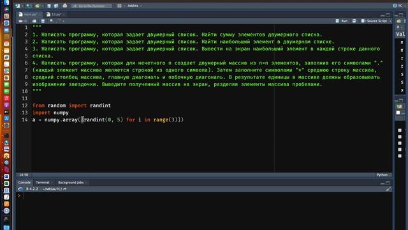Screen dimensions: 408x230
Task: Close the 19.py tab
Action: 64,15
